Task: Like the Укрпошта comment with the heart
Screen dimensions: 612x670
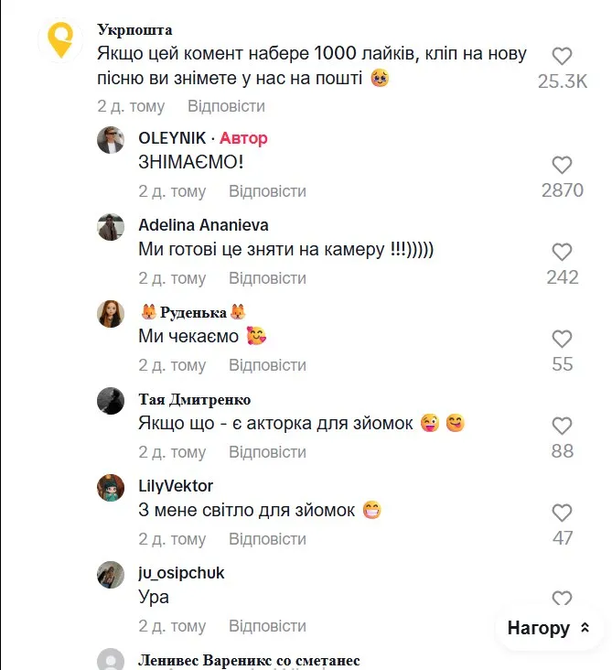Action: pos(562,56)
